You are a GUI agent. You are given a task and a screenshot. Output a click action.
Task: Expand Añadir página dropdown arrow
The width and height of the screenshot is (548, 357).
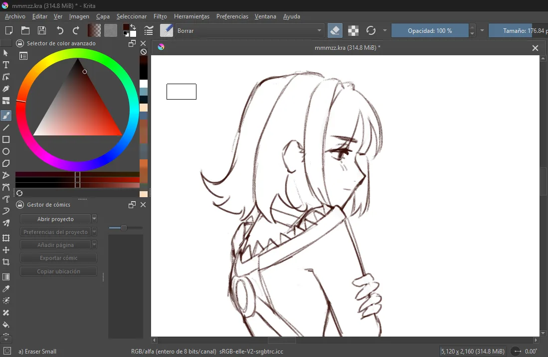point(94,244)
